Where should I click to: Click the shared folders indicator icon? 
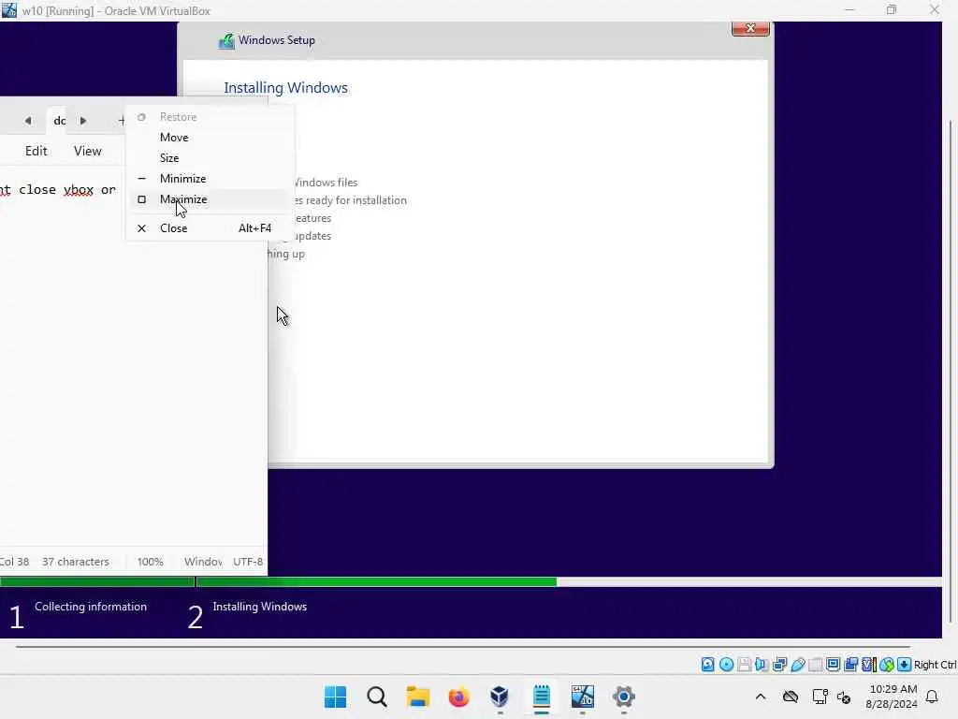click(815, 665)
